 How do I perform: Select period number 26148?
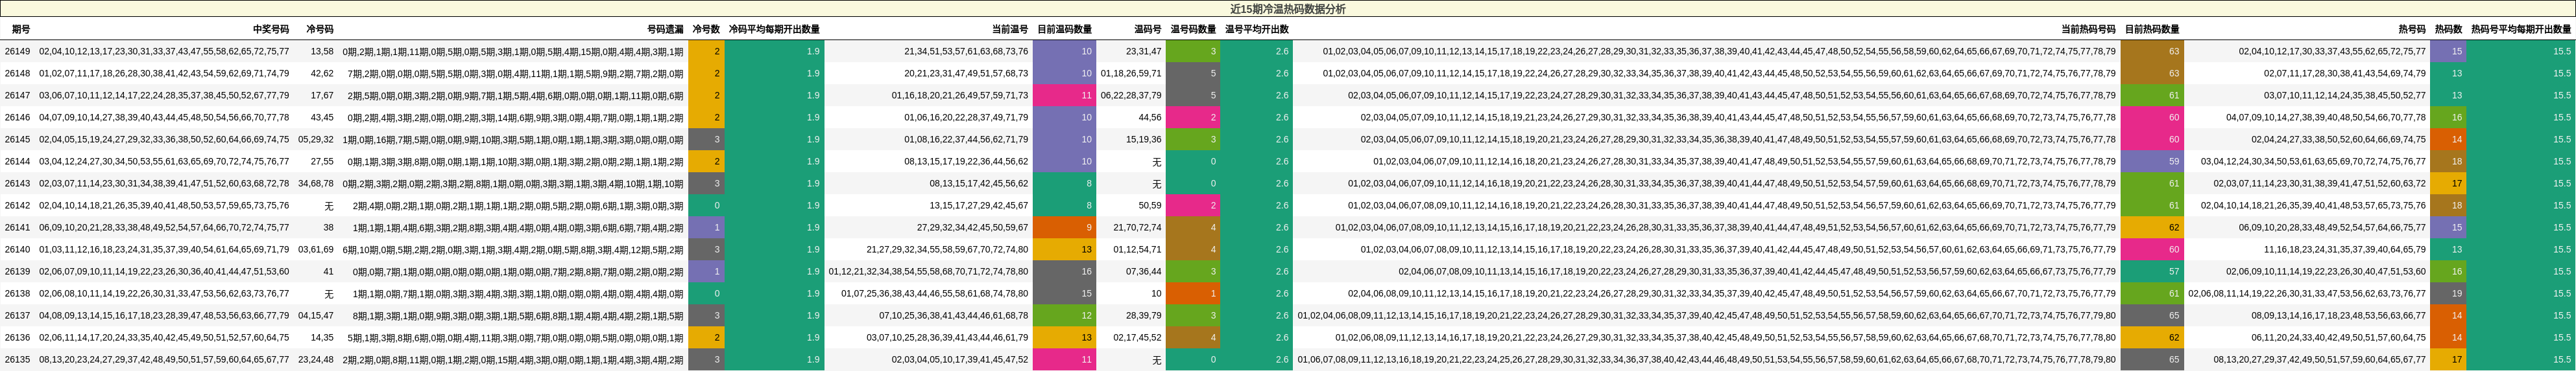pos(17,73)
